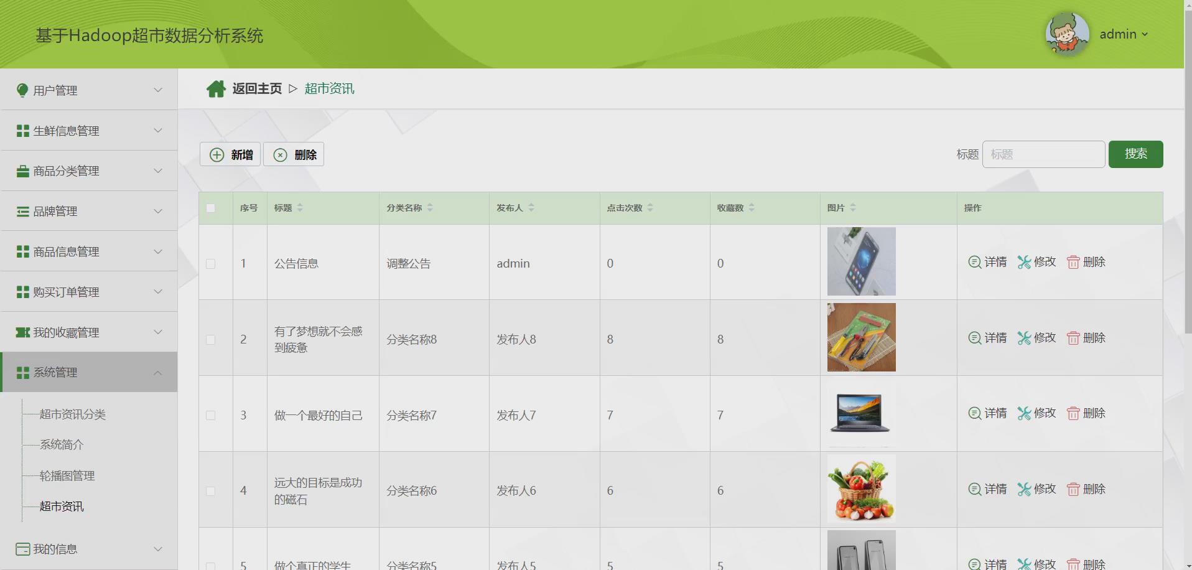Open 轮播图管理 submenu item
The width and height of the screenshot is (1192, 570).
click(67, 476)
